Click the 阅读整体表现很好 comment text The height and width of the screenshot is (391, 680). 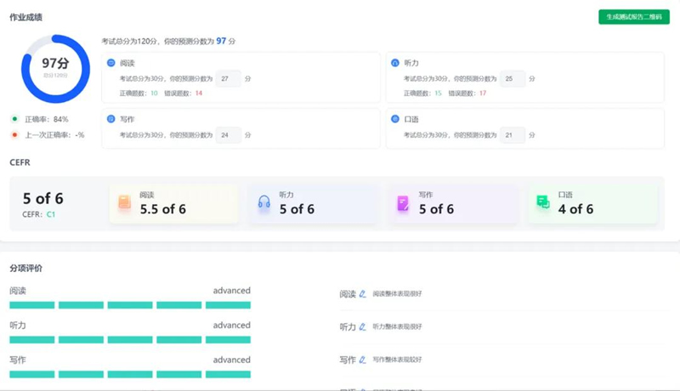pos(397,294)
